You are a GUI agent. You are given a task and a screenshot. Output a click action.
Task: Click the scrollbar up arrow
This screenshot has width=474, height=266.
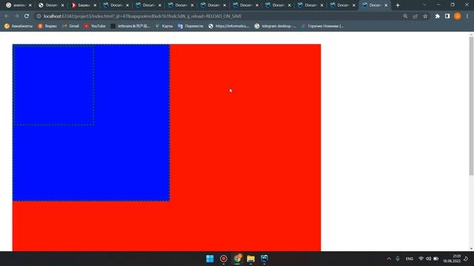[x=471, y=35]
